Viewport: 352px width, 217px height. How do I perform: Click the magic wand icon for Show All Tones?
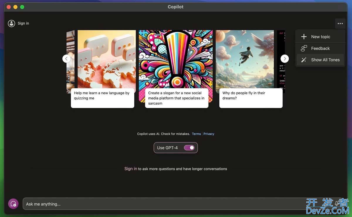[304, 60]
